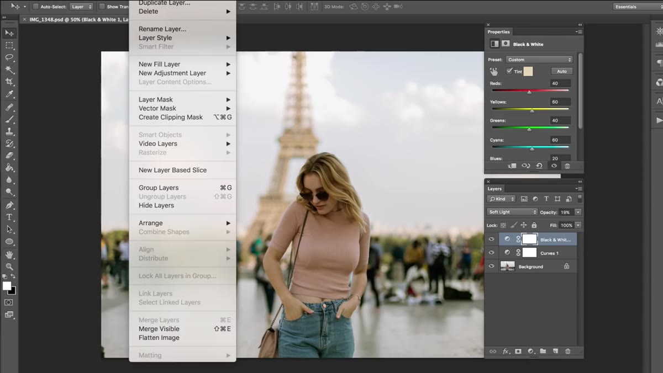This screenshot has height=373, width=663.
Task: Click the Auto button in Properties
Action: (x=561, y=71)
